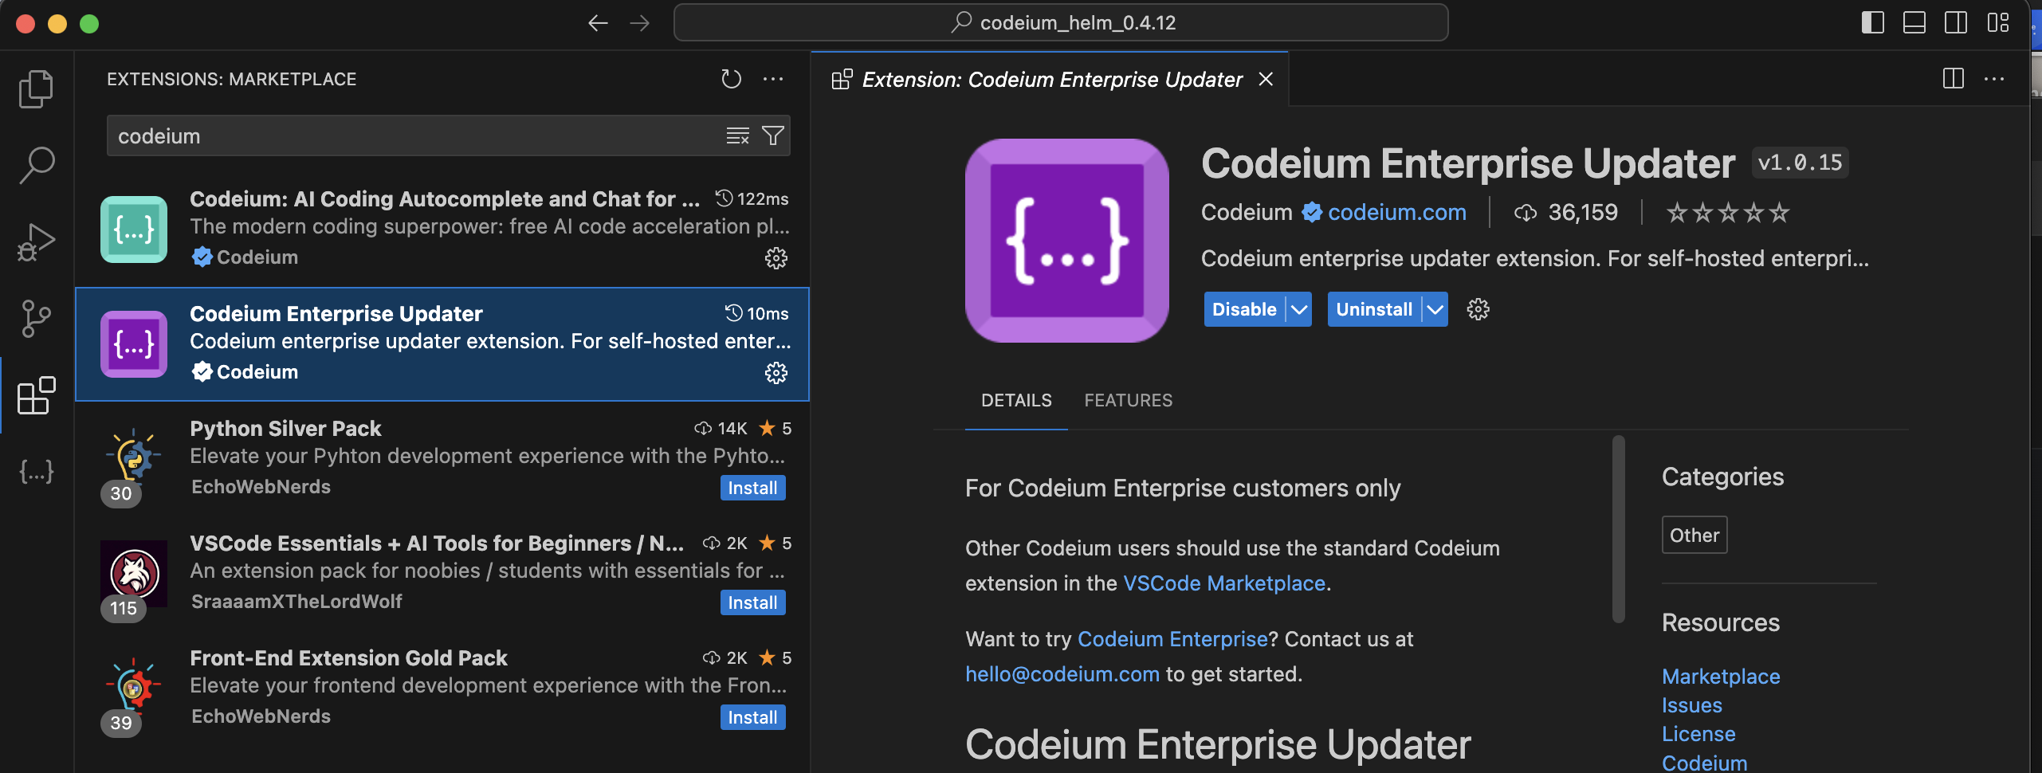Open the Marketplace resource link
2042x773 pixels.
pos(1721,677)
